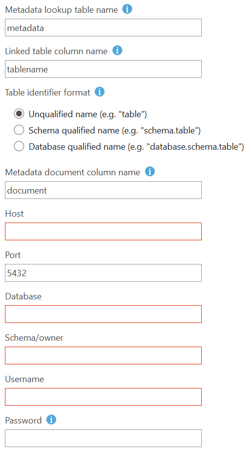Focus the Linked table column name field
The width and height of the screenshot is (251, 453).
pos(103,69)
